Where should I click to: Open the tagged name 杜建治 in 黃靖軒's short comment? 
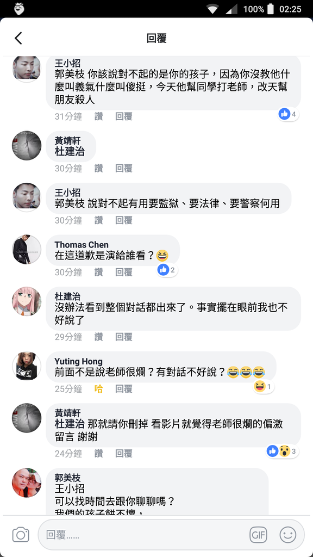click(x=70, y=152)
